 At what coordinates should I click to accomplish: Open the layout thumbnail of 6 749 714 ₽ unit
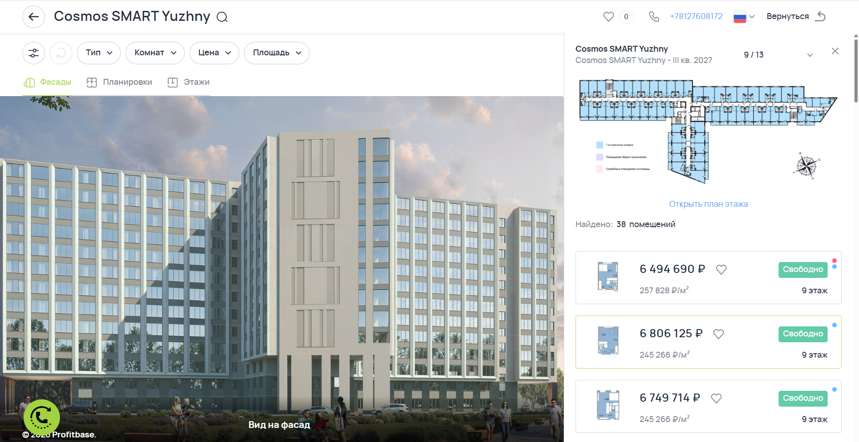click(608, 405)
